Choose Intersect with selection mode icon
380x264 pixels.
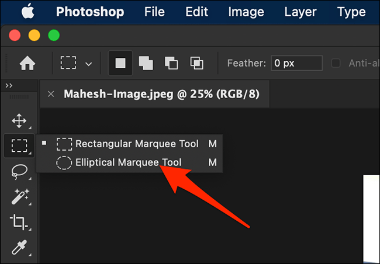pyautogui.click(x=196, y=63)
